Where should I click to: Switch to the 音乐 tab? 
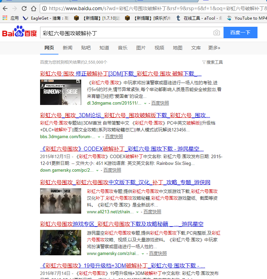(x=123, y=48)
